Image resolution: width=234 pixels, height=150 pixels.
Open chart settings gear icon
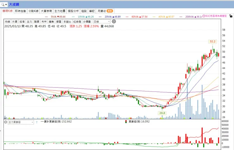pyautogui.click(x=114, y=22)
